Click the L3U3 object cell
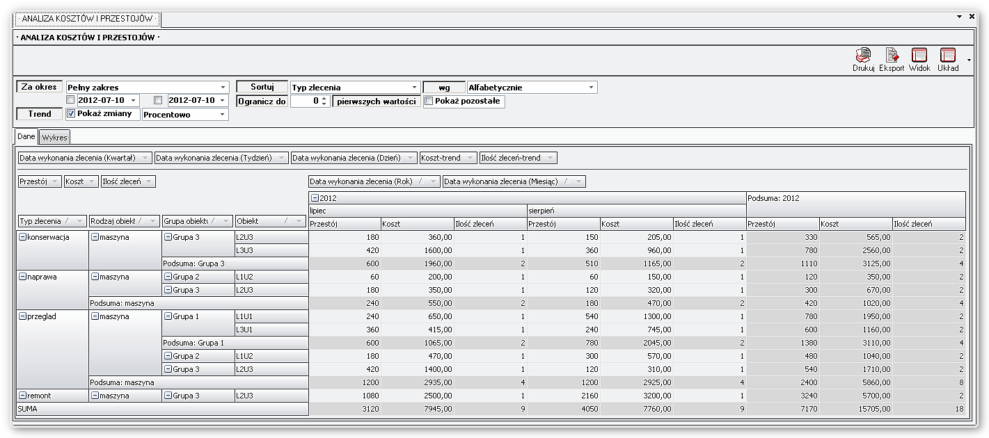Image resolution: width=989 pixels, height=438 pixels. (271, 250)
